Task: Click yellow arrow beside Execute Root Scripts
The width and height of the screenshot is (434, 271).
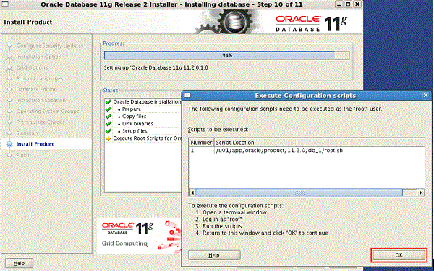Action: pyautogui.click(x=109, y=138)
